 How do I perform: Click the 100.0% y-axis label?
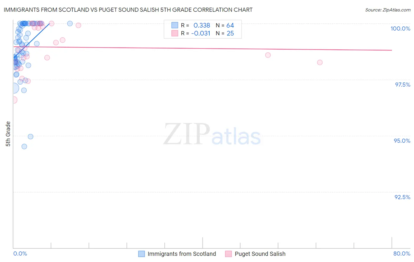(x=400, y=28)
